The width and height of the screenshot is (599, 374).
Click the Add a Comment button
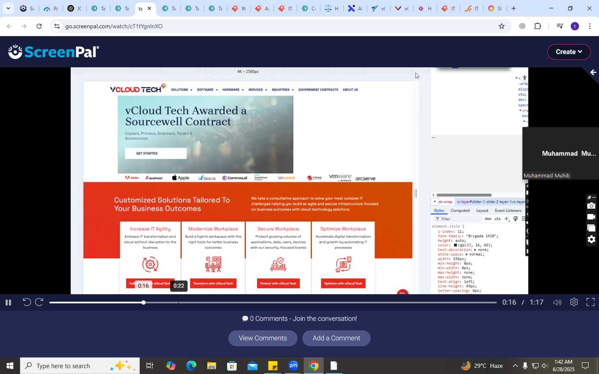point(337,338)
